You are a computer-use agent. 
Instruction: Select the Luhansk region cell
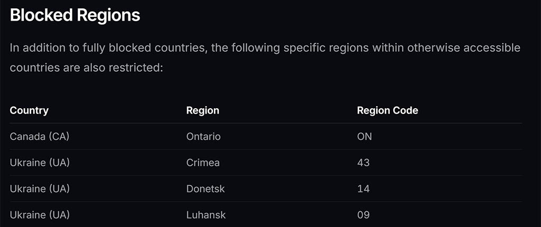pyautogui.click(x=206, y=215)
